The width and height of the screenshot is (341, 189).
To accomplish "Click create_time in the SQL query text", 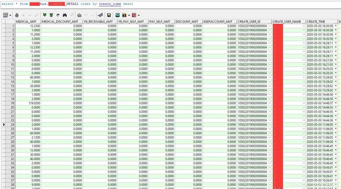I will click(110, 4).
